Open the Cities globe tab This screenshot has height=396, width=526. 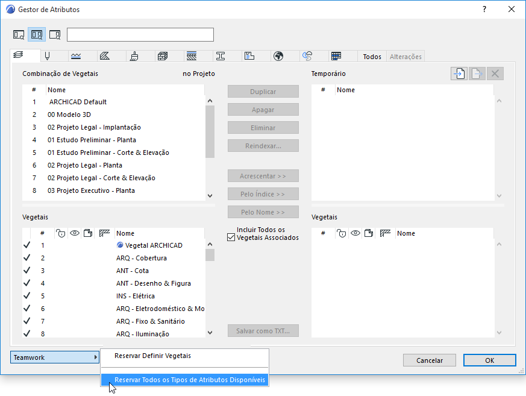pyautogui.click(x=278, y=56)
